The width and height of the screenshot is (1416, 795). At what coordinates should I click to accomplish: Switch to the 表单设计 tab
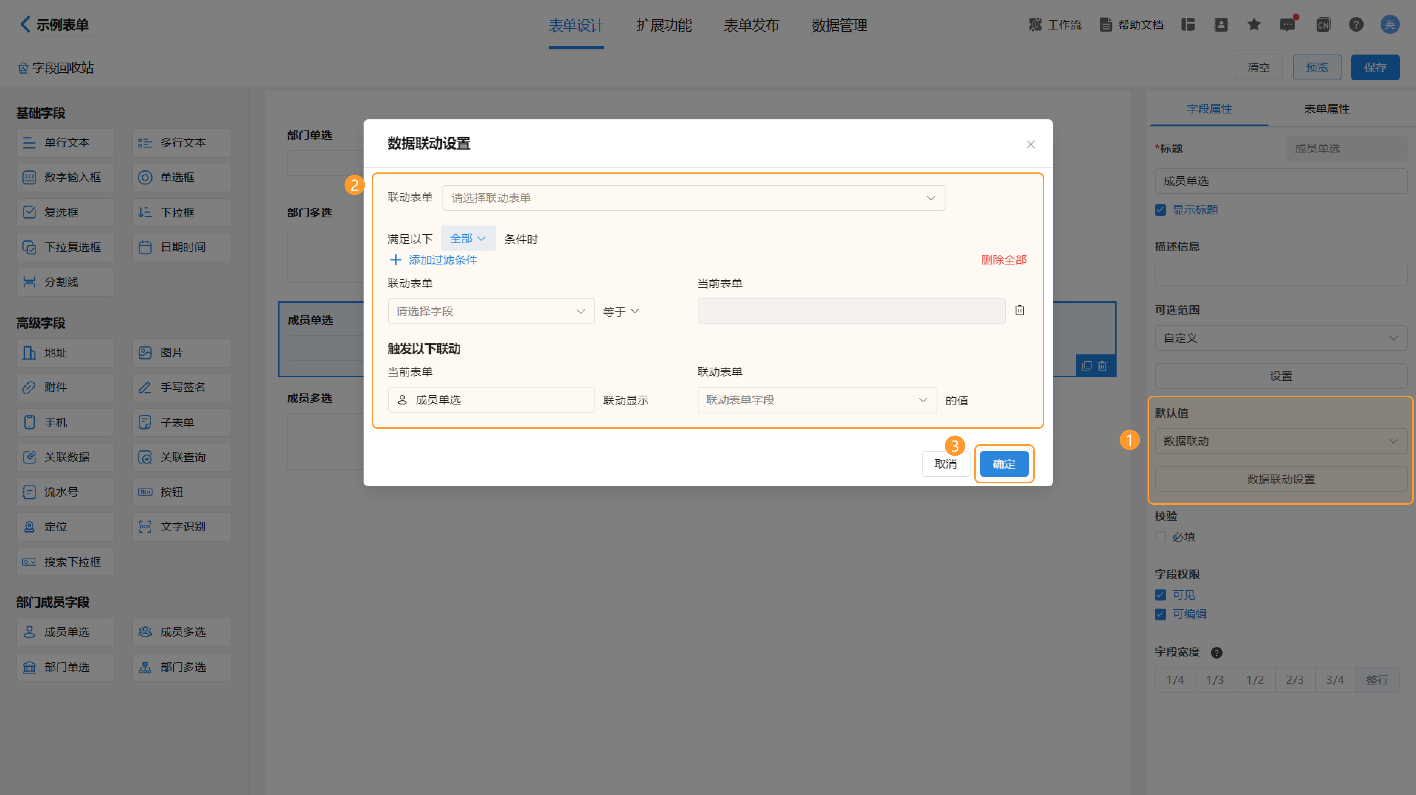point(576,25)
